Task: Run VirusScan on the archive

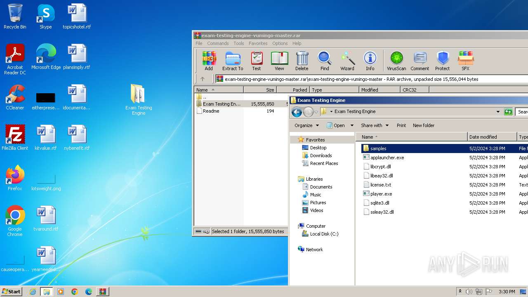Action: 396,61
